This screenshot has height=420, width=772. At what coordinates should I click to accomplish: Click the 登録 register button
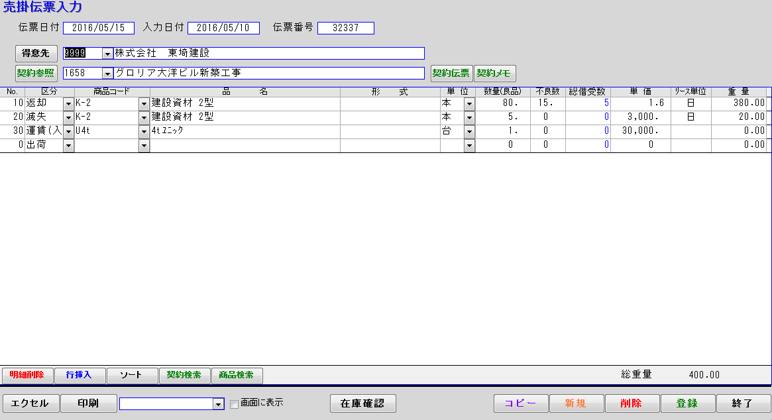687,403
